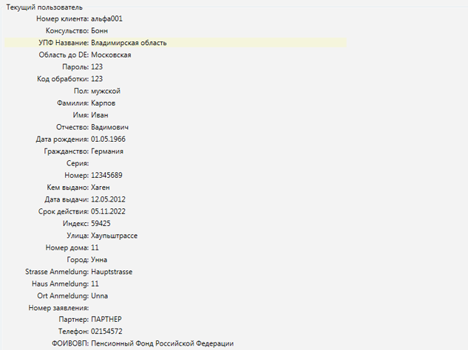Image resolution: width=468 pixels, height=350 pixels.
Task: Select the Отчество value Вадимович
Action: coord(110,127)
